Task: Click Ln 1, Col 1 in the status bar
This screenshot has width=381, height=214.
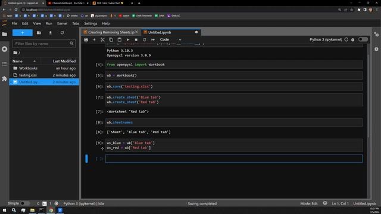Action: pos(340,203)
